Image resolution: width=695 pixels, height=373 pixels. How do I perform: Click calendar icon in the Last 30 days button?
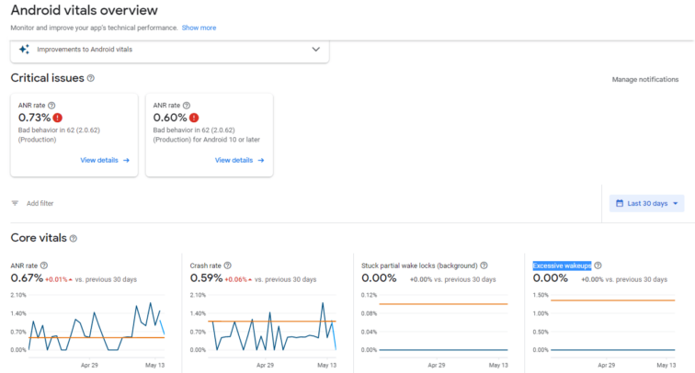click(x=620, y=203)
